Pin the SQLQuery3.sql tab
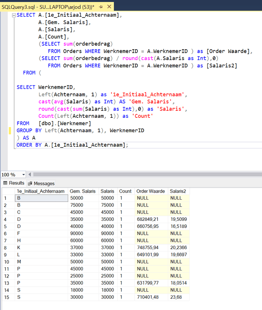 101,7
